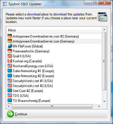Click the EU flag beside Safer-Networking #1

pyautogui.click(x=10, y=71)
